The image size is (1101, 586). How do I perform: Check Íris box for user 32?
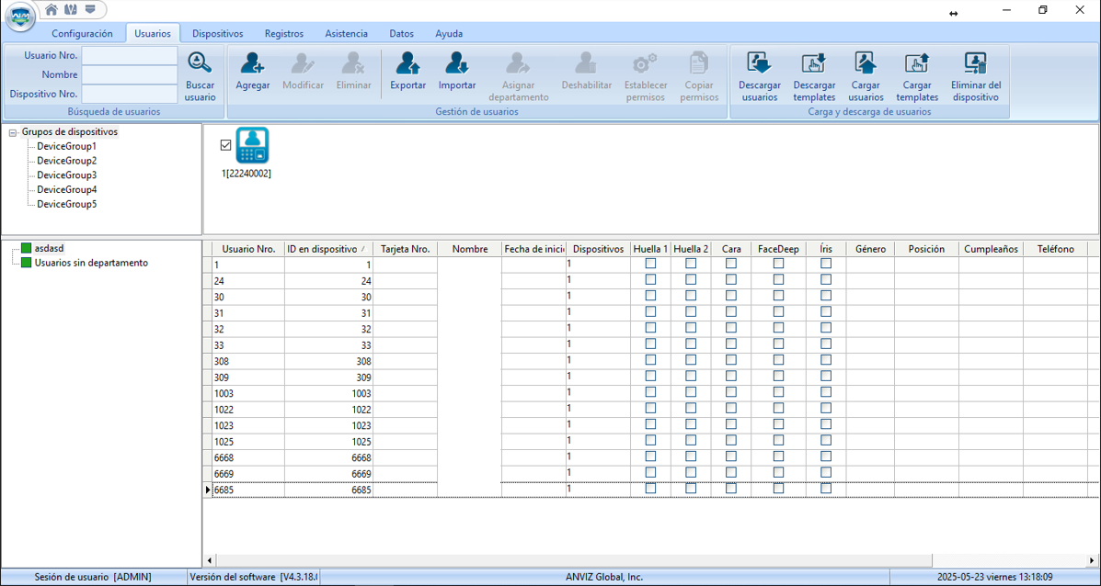point(826,328)
